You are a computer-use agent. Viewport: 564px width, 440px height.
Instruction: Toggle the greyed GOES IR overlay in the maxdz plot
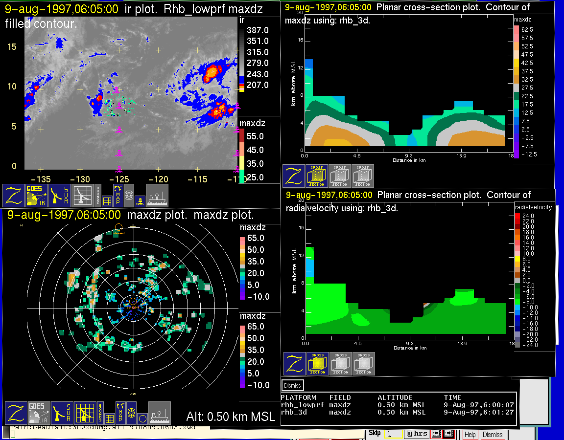pos(39,413)
